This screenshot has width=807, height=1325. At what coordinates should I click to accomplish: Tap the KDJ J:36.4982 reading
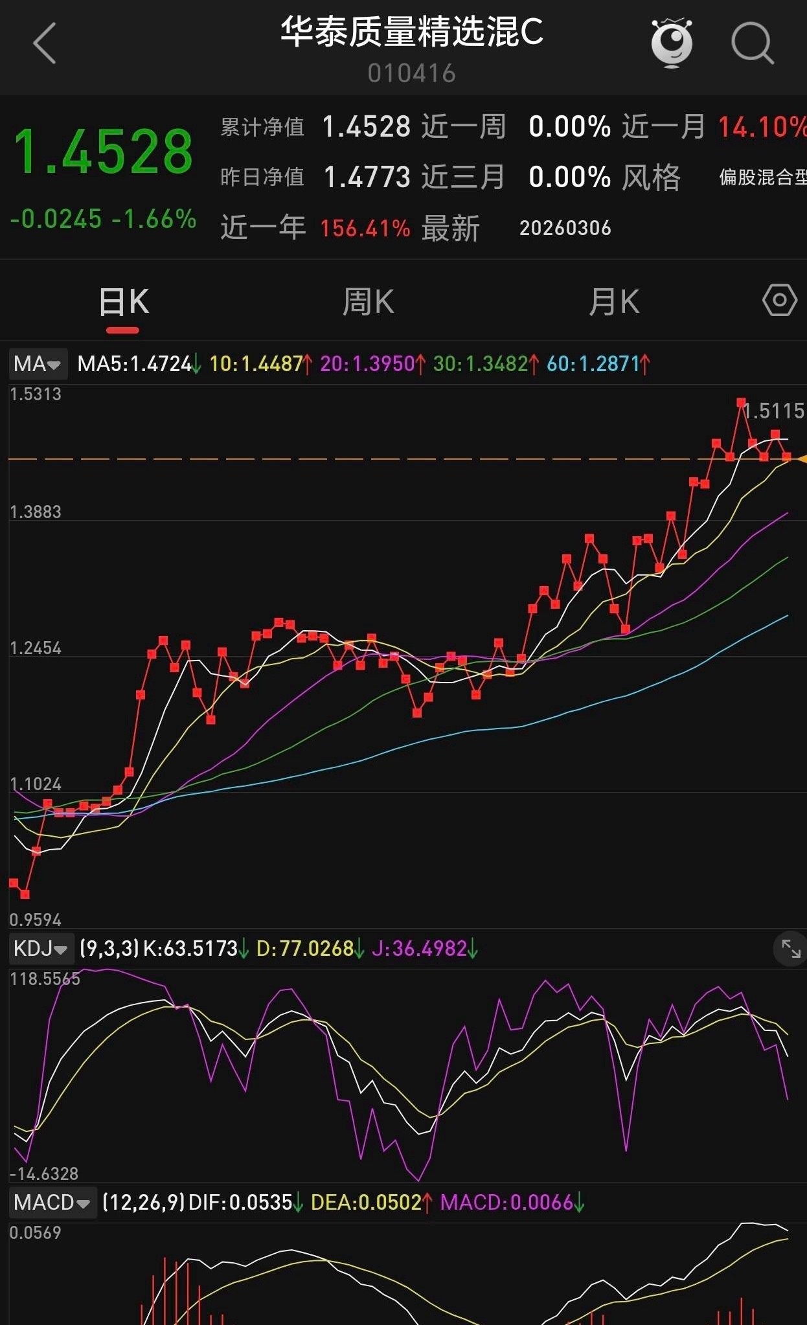(x=420, y=949)
